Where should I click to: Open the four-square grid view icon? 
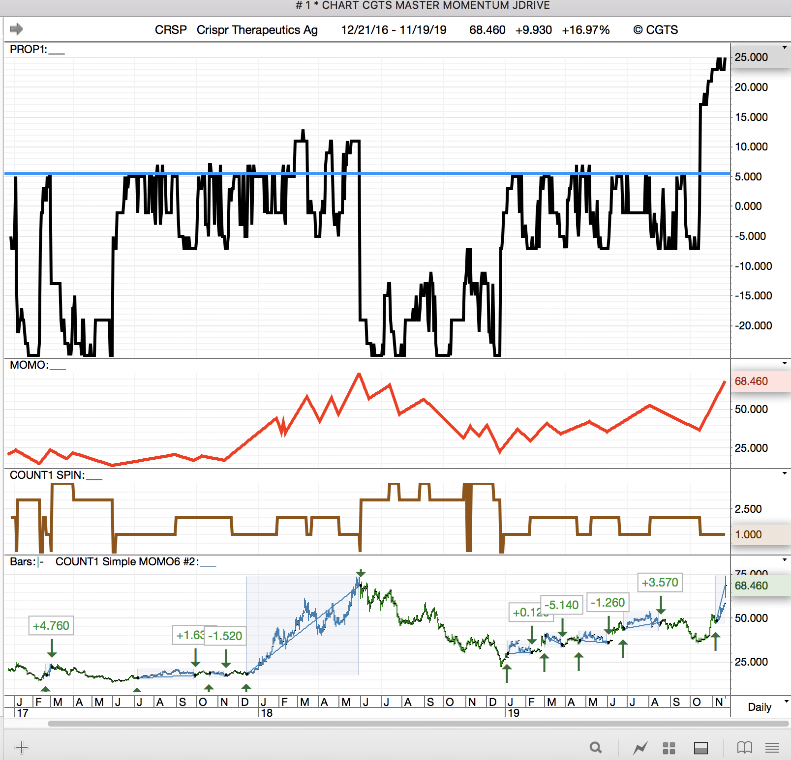coord(669,748)
